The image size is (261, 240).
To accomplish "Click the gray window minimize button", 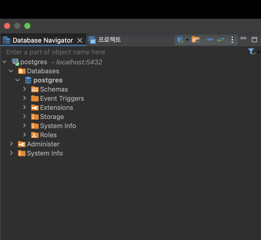I will point(17,26).
